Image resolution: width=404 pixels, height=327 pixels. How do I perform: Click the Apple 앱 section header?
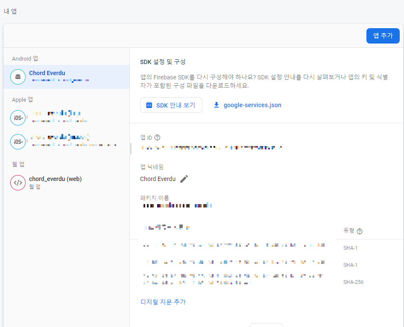(22, 99)
